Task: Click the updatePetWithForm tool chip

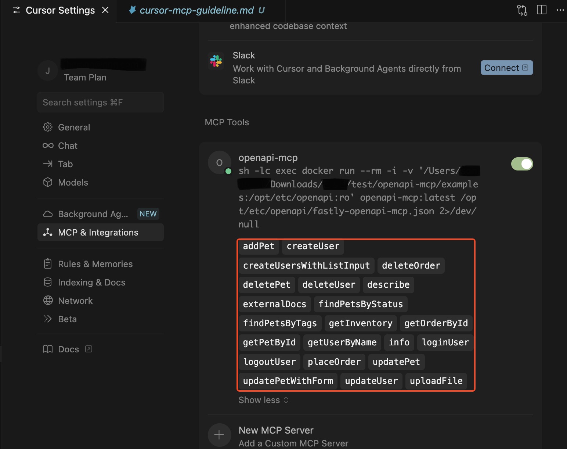Action: (x=288, y=381)
